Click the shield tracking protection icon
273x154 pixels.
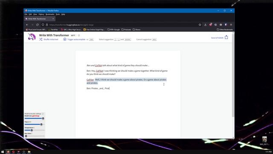(43, 25)
